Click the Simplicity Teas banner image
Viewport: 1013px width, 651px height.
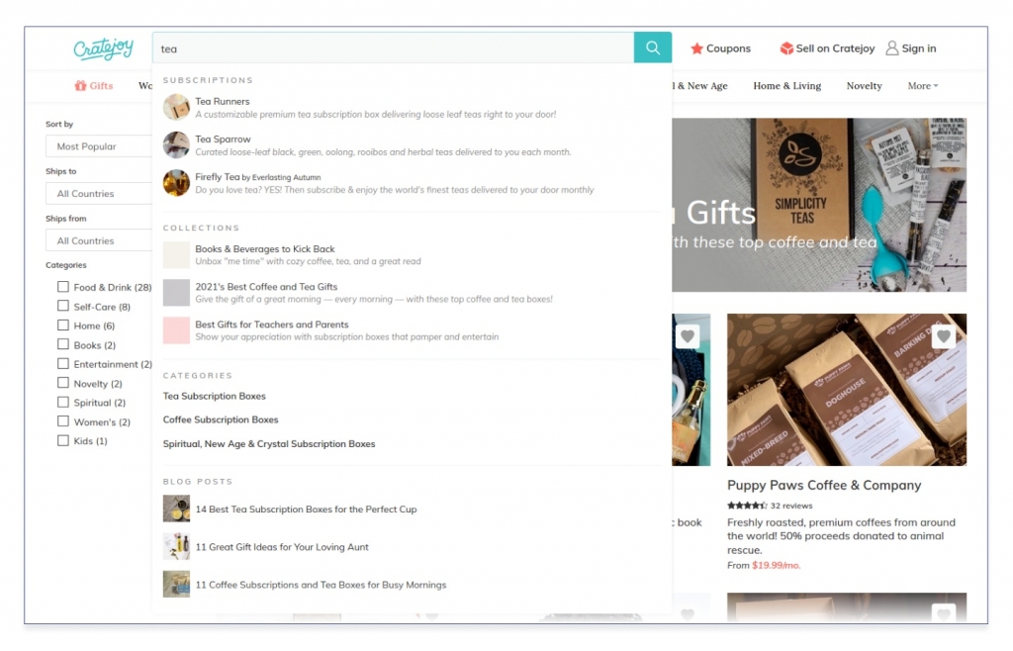819,205
